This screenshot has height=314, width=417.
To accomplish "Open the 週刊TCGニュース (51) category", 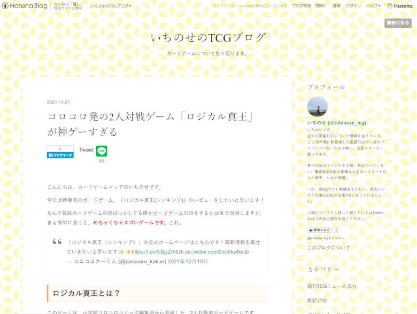I will (x=331, y=286).
